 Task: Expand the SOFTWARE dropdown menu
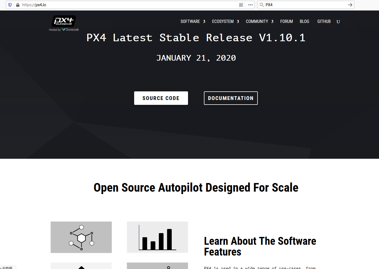point(193,22)
